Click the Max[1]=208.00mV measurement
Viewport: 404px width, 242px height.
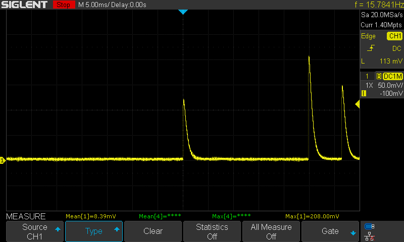pos(312,216)
